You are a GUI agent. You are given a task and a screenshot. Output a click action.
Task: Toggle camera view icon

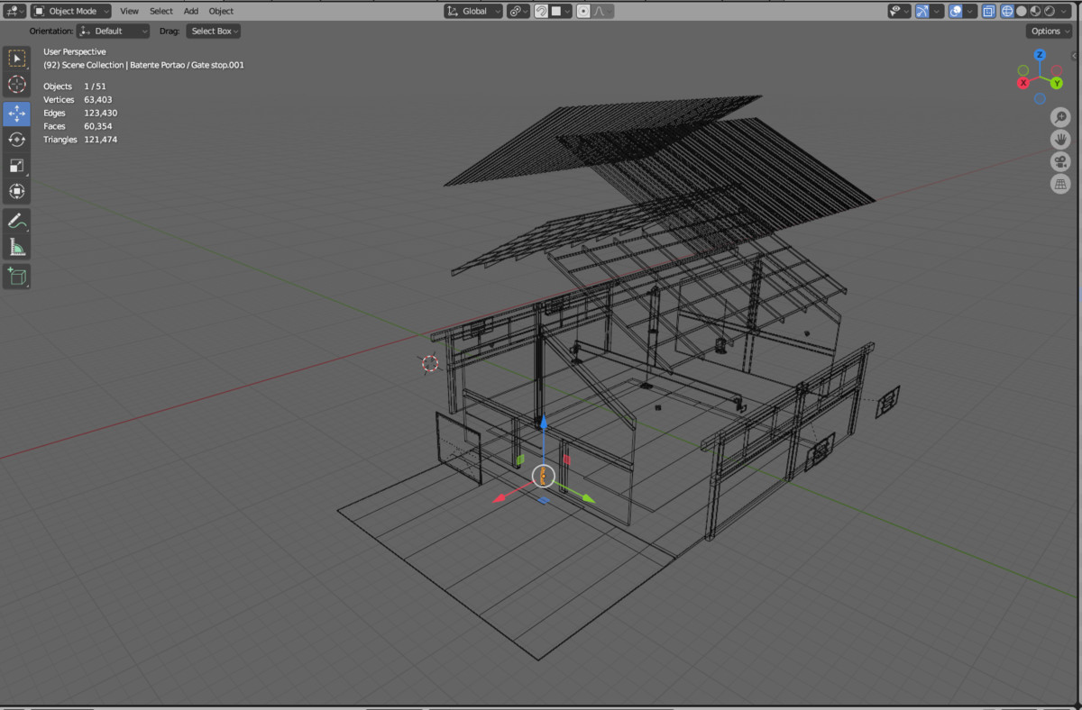(1060, 162)
